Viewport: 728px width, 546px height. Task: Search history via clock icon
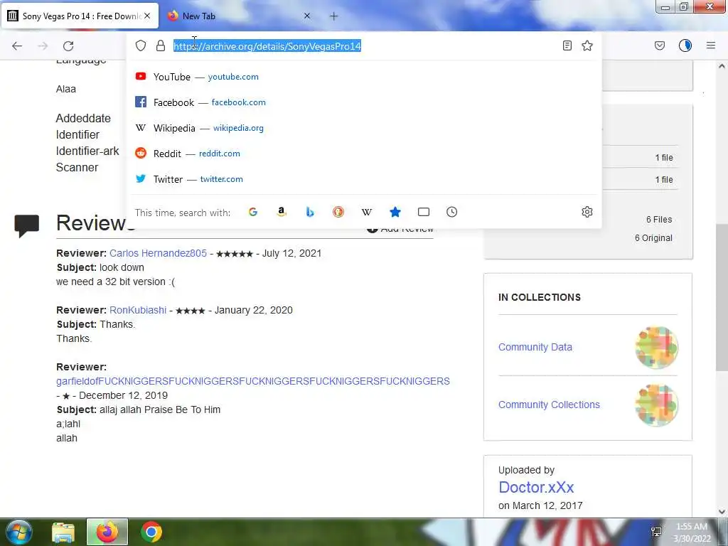[x=451, y=212]
